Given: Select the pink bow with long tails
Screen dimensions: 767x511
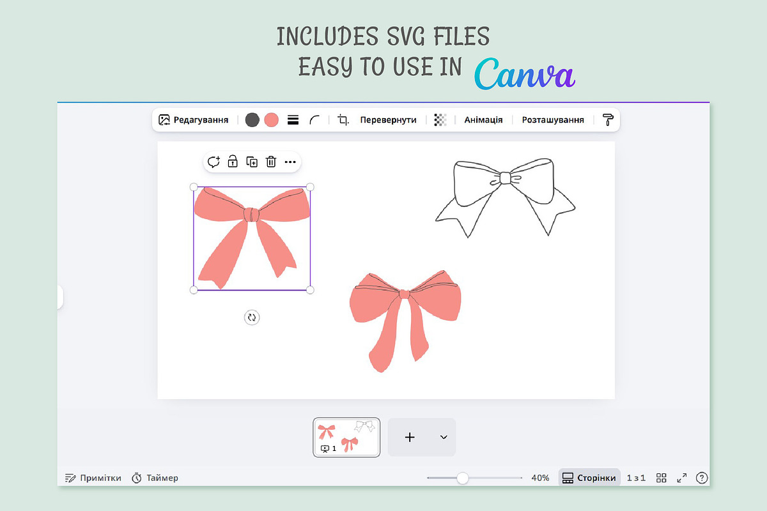Looking at the screenshot, I should tap(406, 321).
